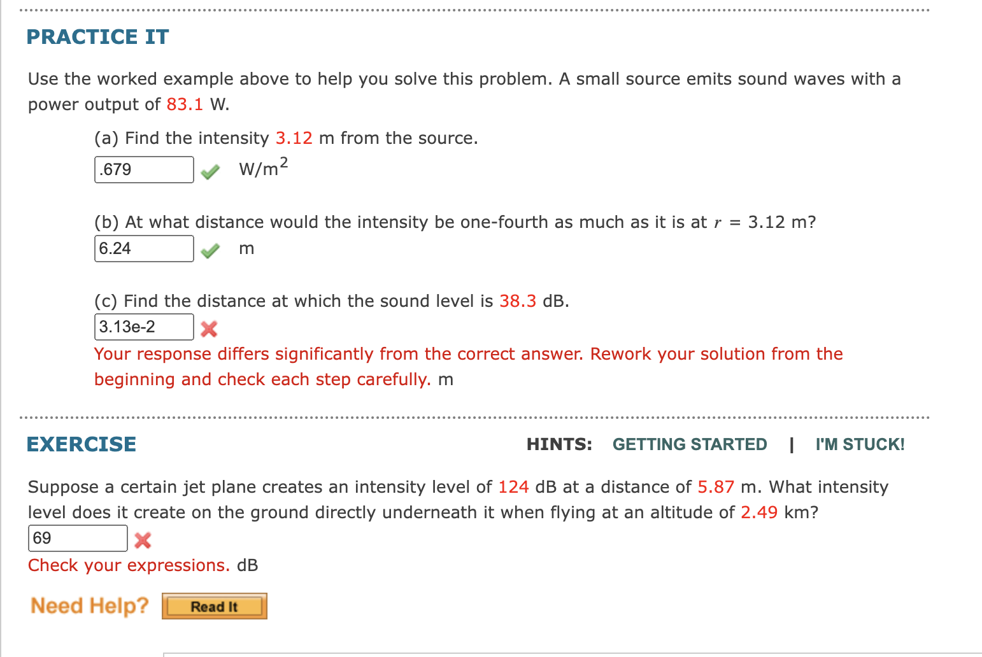The width and height of the screenshot is (982, 657).
Task: Click the answer box containing 3.13e-2
Action: (143, 327)
